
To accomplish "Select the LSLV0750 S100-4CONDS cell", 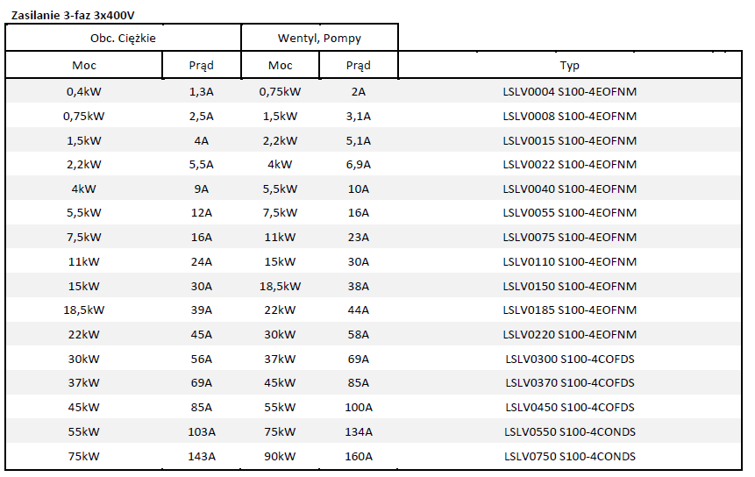I will click(x=570, y=456).
